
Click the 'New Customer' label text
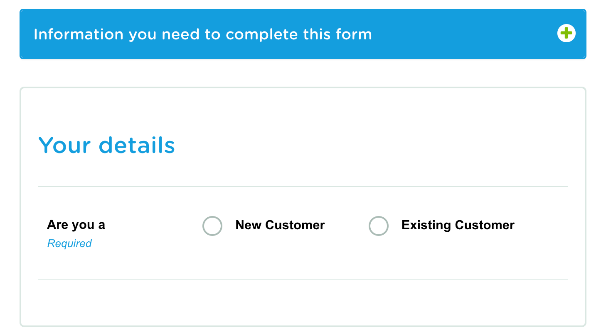280,225
